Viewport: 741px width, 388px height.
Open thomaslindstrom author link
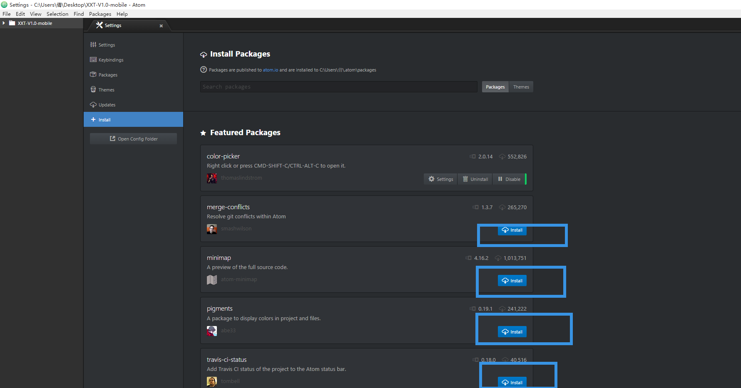click(241, 178)
